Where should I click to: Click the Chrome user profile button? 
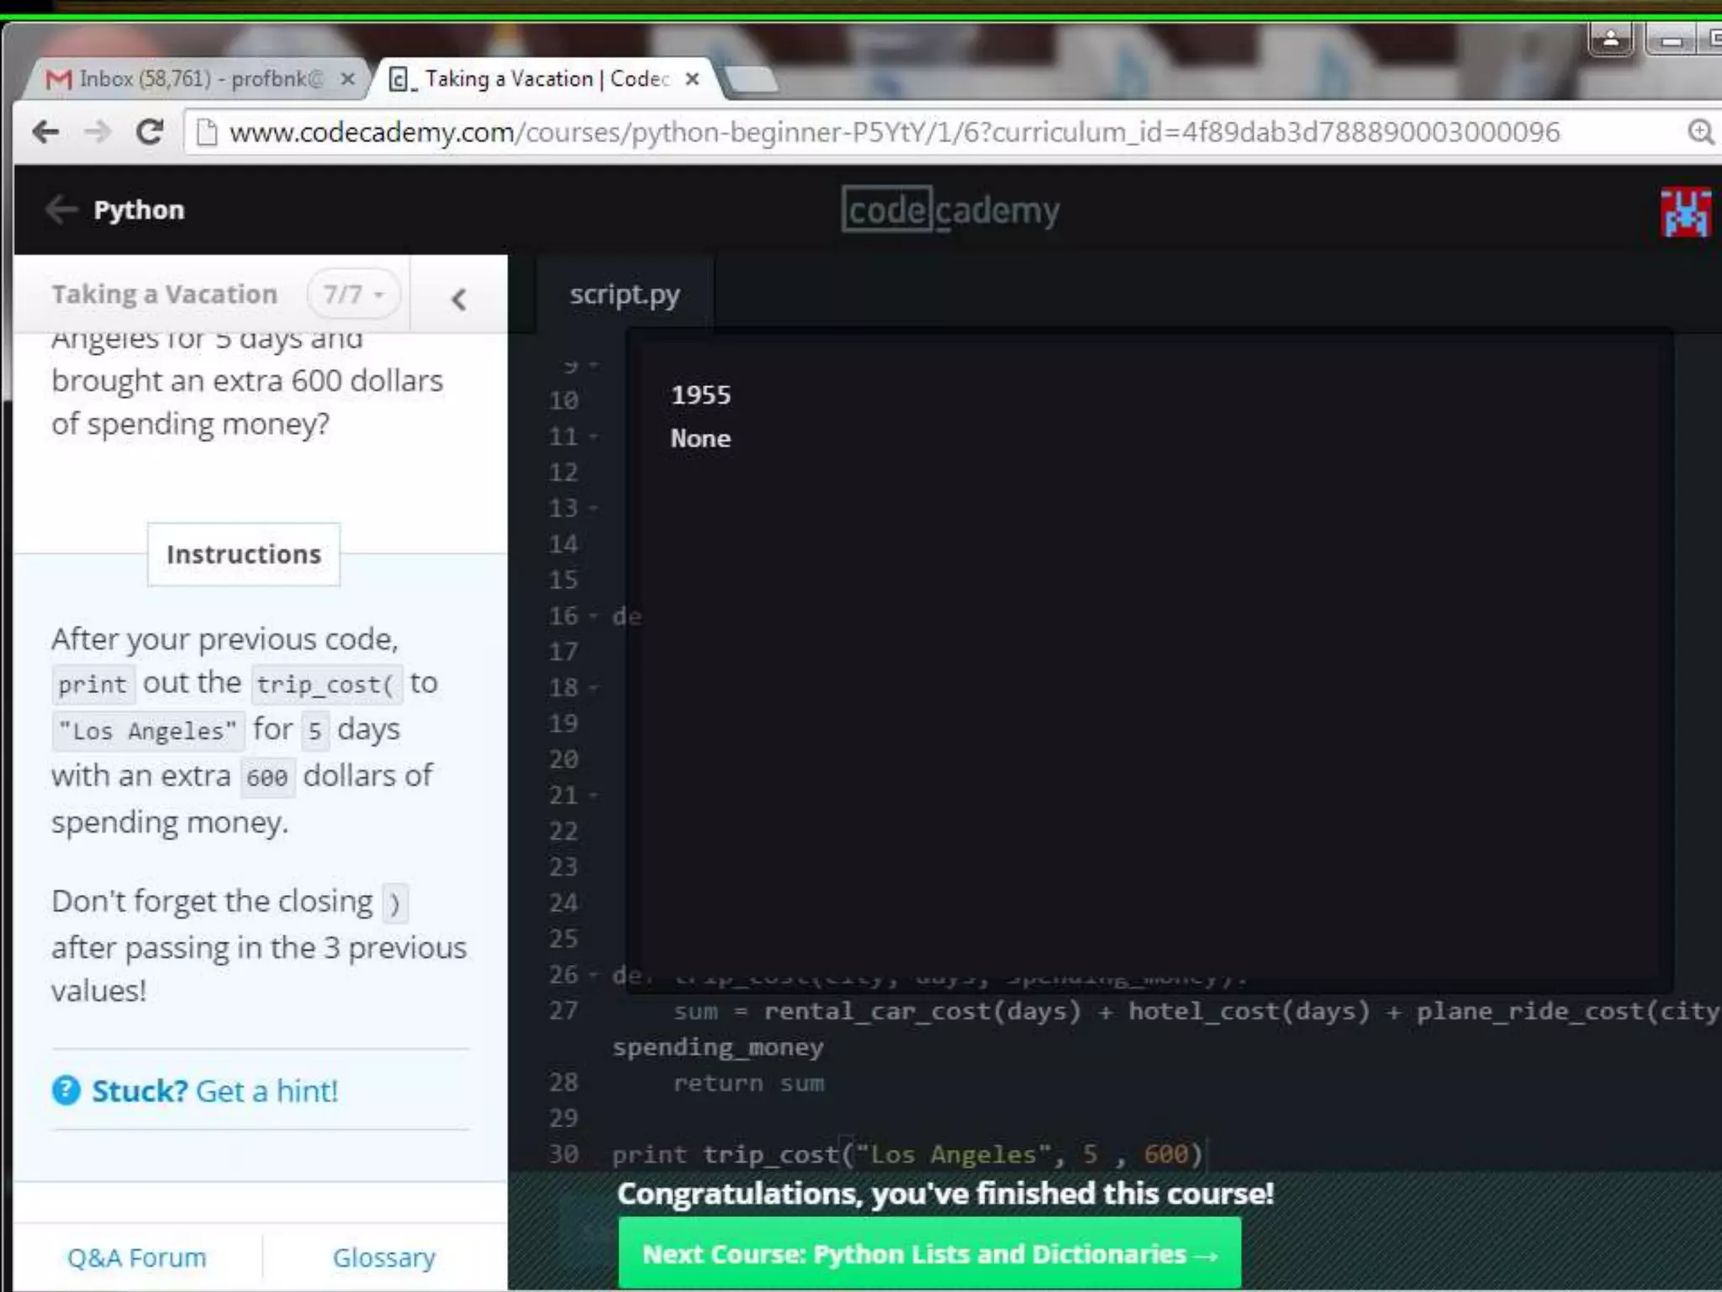tap(1610, 39)
